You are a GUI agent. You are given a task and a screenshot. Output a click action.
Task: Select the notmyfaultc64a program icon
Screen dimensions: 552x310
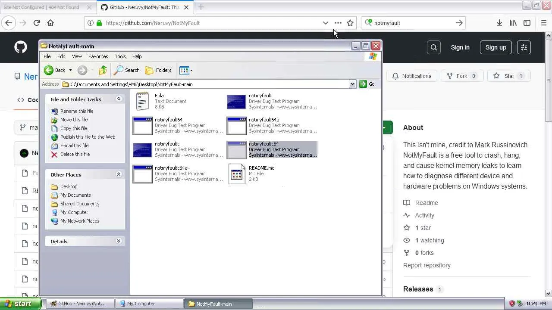143,174
